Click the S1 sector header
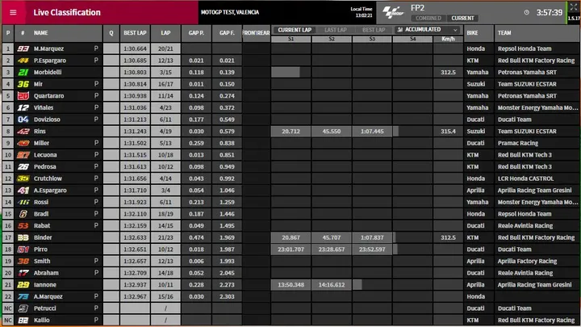 [x=290, y=39]
